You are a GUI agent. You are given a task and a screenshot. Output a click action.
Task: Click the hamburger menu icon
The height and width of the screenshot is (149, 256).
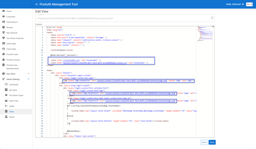[37, 4]
